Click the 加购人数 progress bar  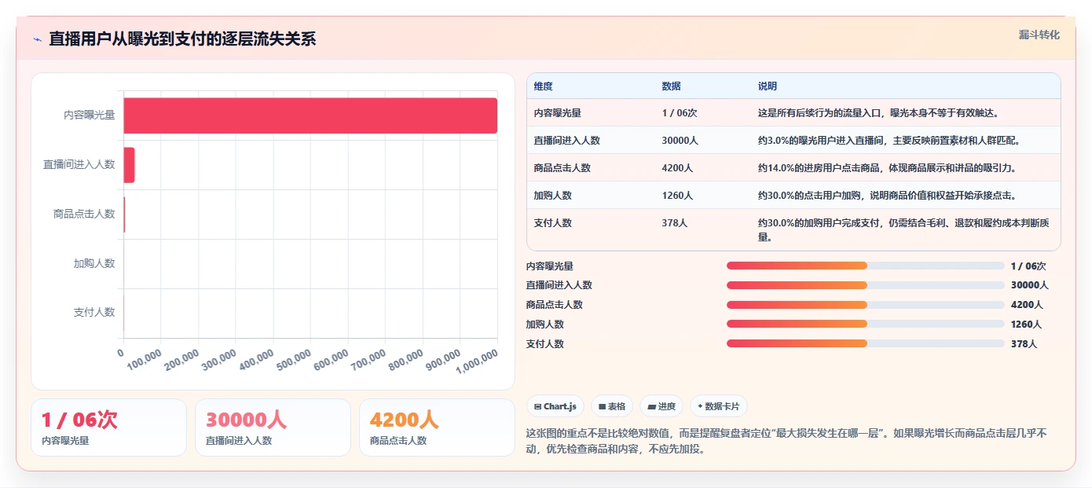point(866,324)
